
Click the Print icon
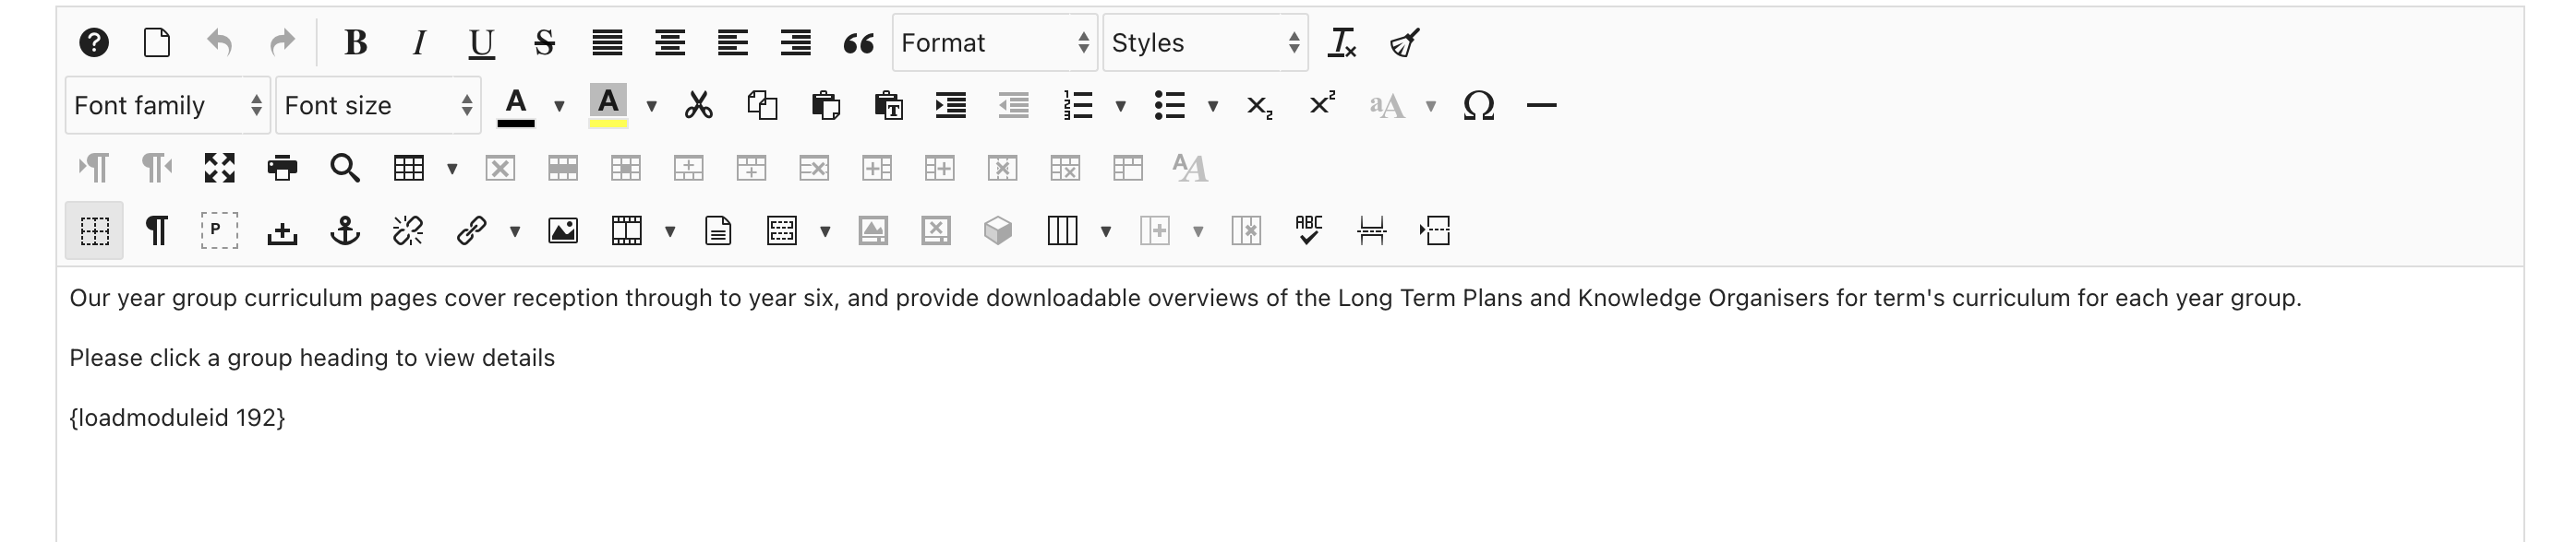[282, 169]
